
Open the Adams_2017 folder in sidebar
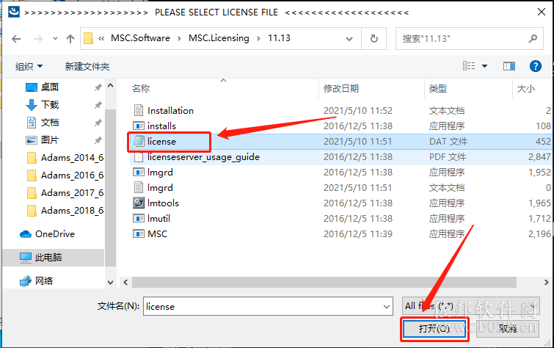[65, 193]
